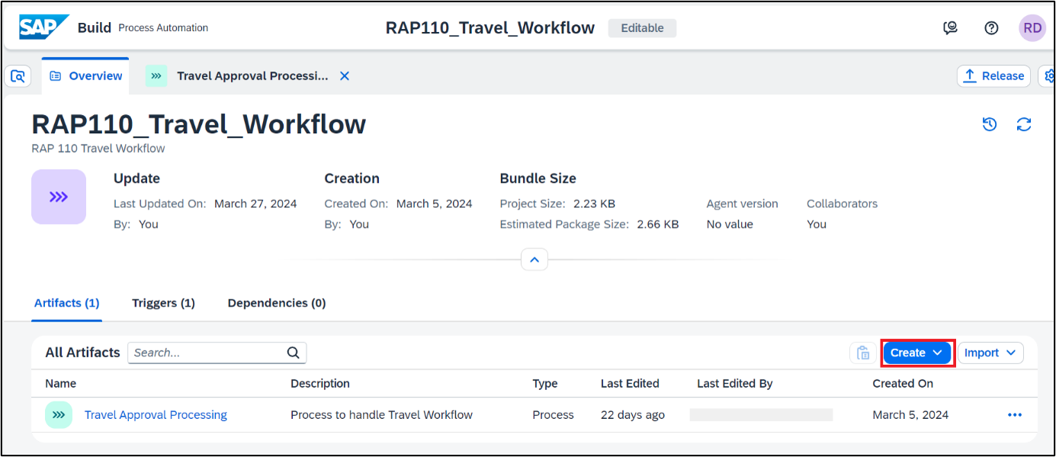Click the search magnifier in All Artifacts field

293,353
